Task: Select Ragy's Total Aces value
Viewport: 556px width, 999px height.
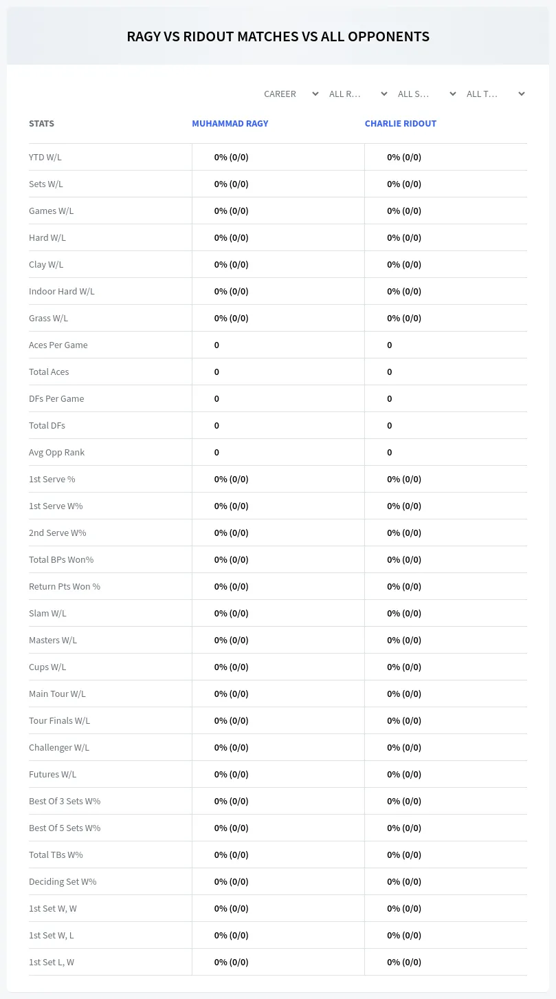Action: point(216,372)
